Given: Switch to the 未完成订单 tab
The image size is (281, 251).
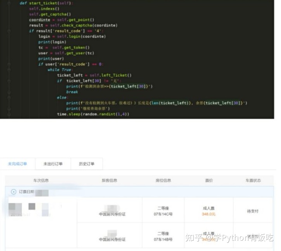Looking at the screenshot, I should point(18,164).
